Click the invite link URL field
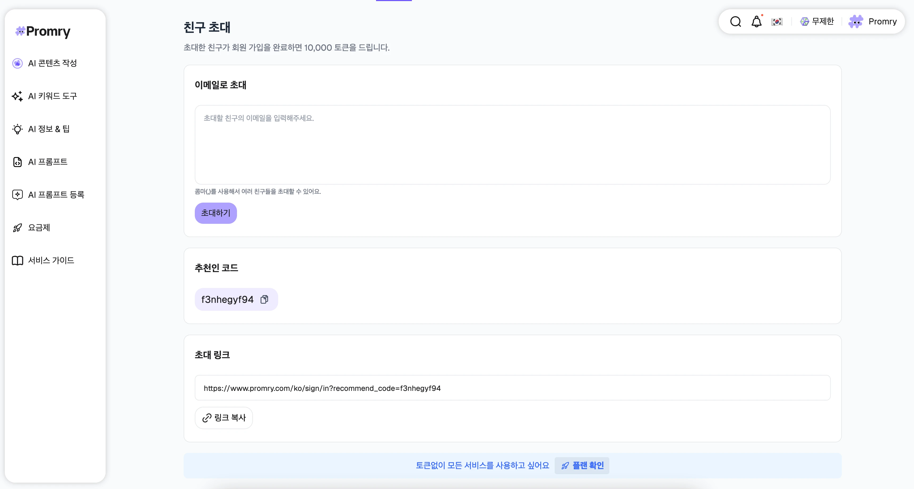This screenshot has height=489, width=914. point(512,388)
